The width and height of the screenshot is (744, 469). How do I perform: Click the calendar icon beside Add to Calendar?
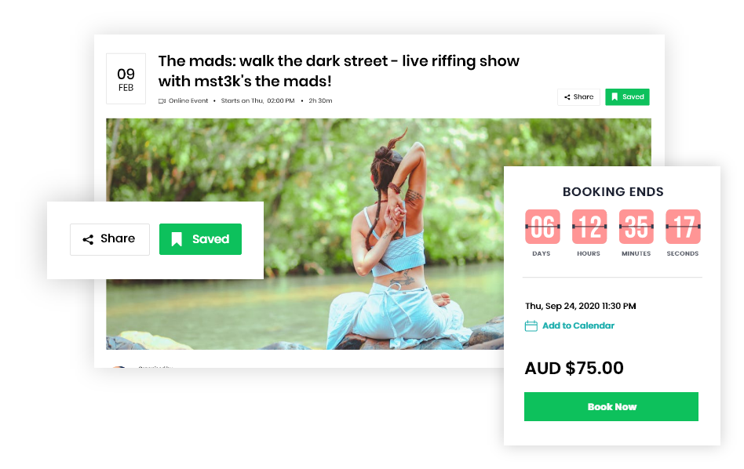tap(531, 325)
